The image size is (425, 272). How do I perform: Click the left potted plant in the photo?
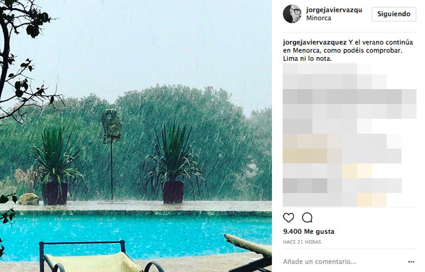pyautogui.click(x=55, y=166)
